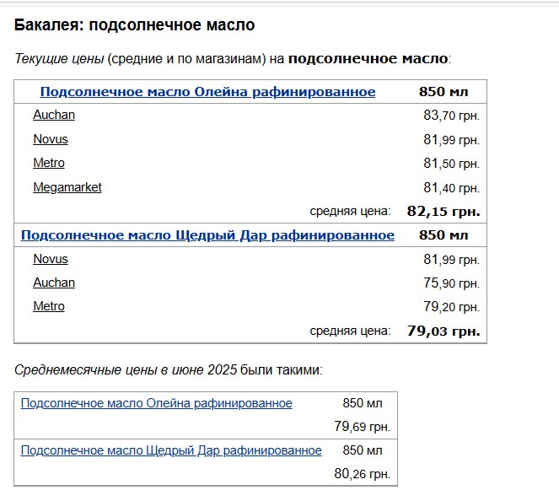Open the Auchan store link under Щедрый Дар
This screenshot has height=501, width=559.
click(54, 283)
